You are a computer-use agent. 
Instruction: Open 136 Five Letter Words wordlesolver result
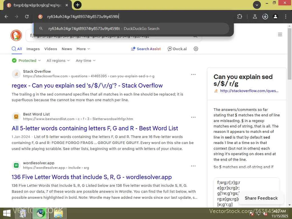92,177
